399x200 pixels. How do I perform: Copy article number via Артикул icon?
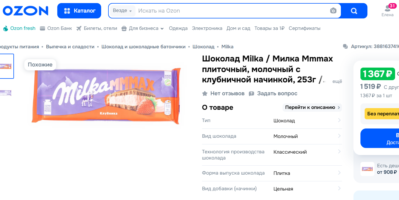[x=345, y=46]
